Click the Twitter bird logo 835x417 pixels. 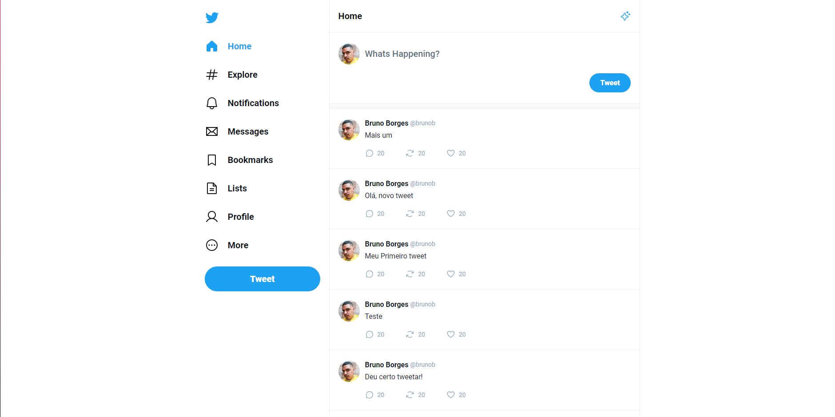tap(212, 17)
